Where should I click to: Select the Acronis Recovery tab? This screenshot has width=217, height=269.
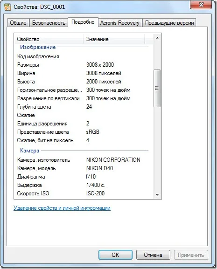pos(120,23)
